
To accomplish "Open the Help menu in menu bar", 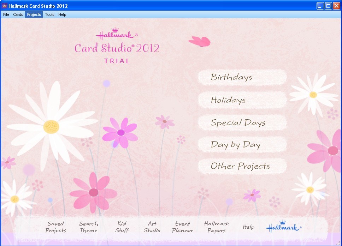I will (x=62, y=14).
